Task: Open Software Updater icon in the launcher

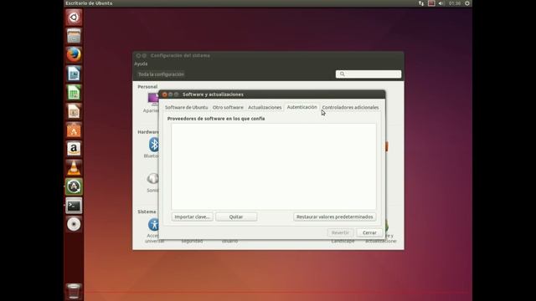Action: tap(74, 186)
